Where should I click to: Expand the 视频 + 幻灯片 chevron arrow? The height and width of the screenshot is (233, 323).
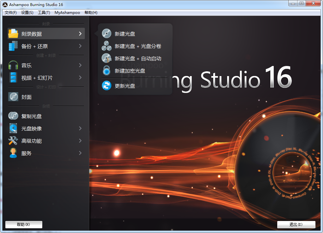click(x=80, y=78)
